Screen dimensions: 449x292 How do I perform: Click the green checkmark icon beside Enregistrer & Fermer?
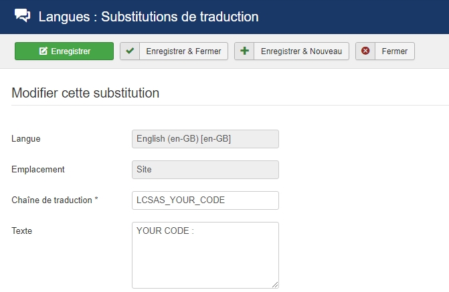click(x=130, y=51)
